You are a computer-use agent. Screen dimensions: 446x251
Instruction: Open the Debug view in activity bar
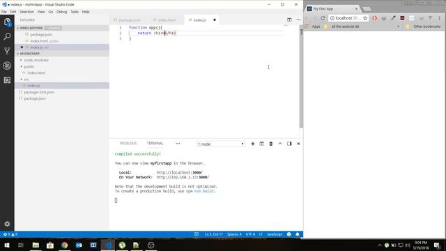click(7, 66)
